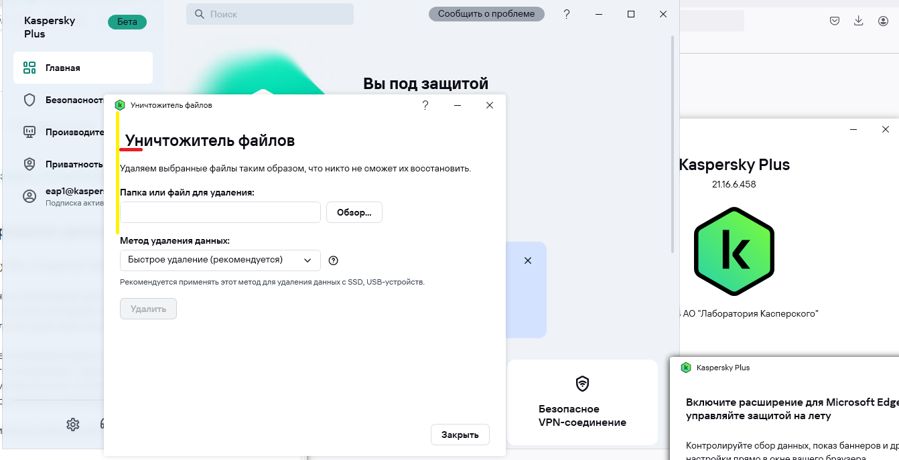Click the Удалить button
Viewport: 899px width, 460px height.
(x=148, y=309)
